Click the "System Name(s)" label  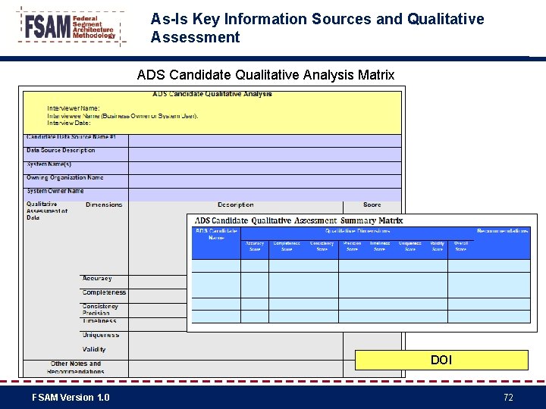pyautogui.click(x=49, y=164)
